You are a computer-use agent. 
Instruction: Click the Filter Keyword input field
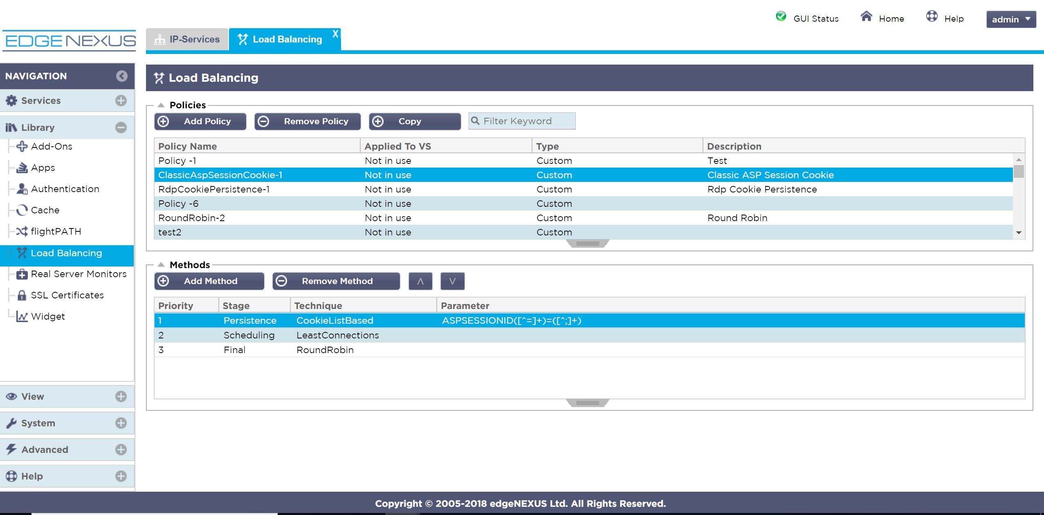click(x=522, y=121)
